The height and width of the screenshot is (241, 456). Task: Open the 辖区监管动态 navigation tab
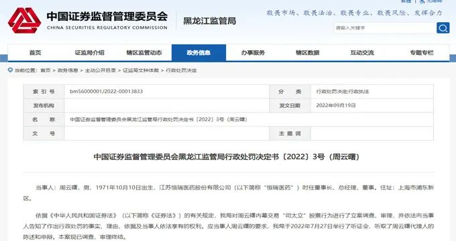click(x=144, y=53)
